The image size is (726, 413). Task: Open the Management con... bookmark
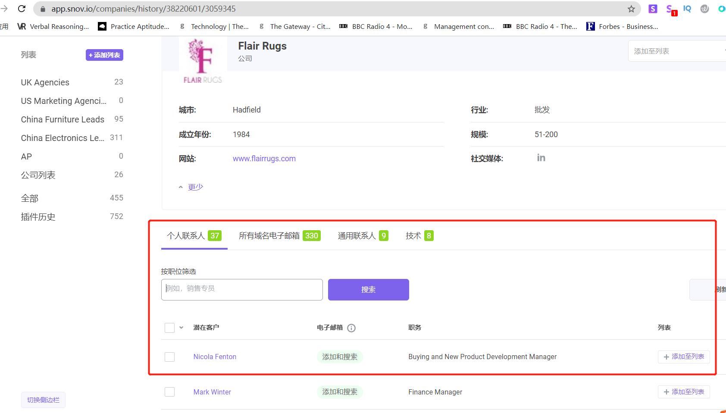(458, 26)
